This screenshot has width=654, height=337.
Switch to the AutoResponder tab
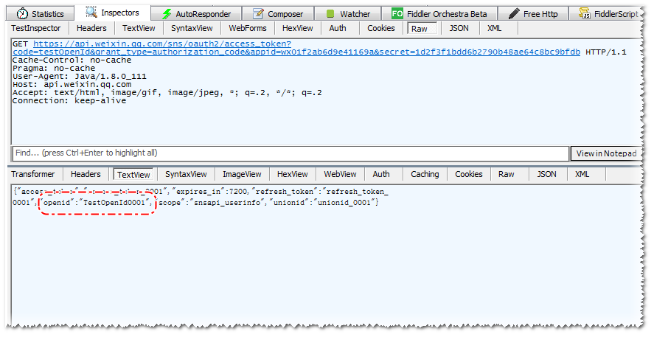196,14
